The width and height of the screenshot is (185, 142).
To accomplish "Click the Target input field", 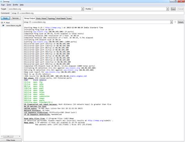I will [x=44, y=9].
